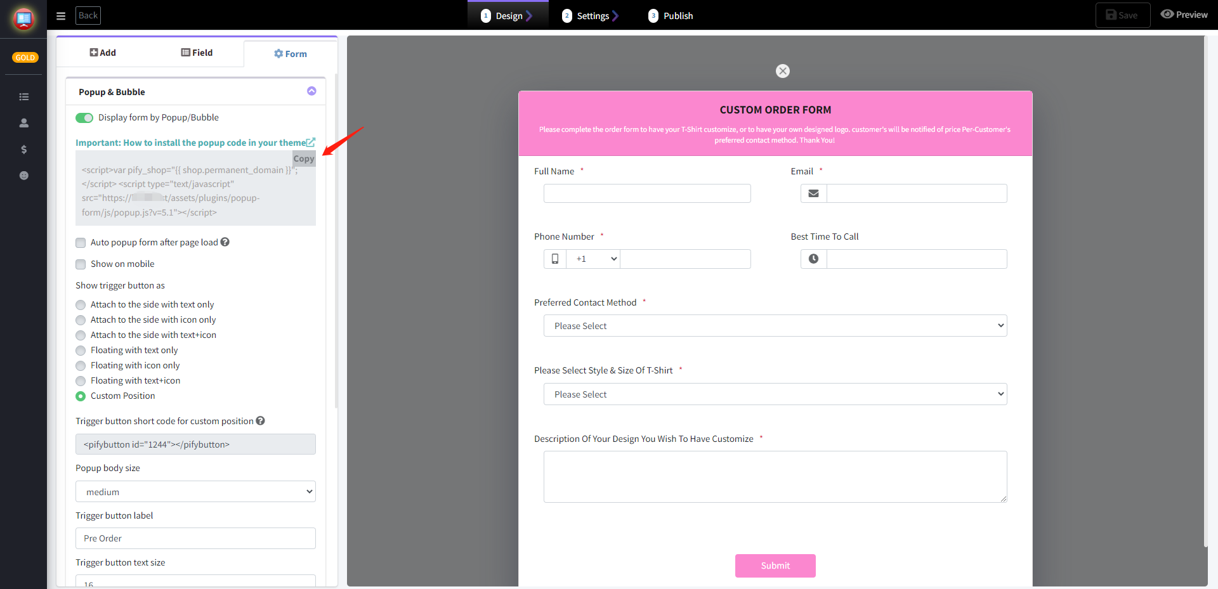Viewport: 1218px width, 589px height.
Task: Open the Popup body size dropdown
Action: click(195, 491)
